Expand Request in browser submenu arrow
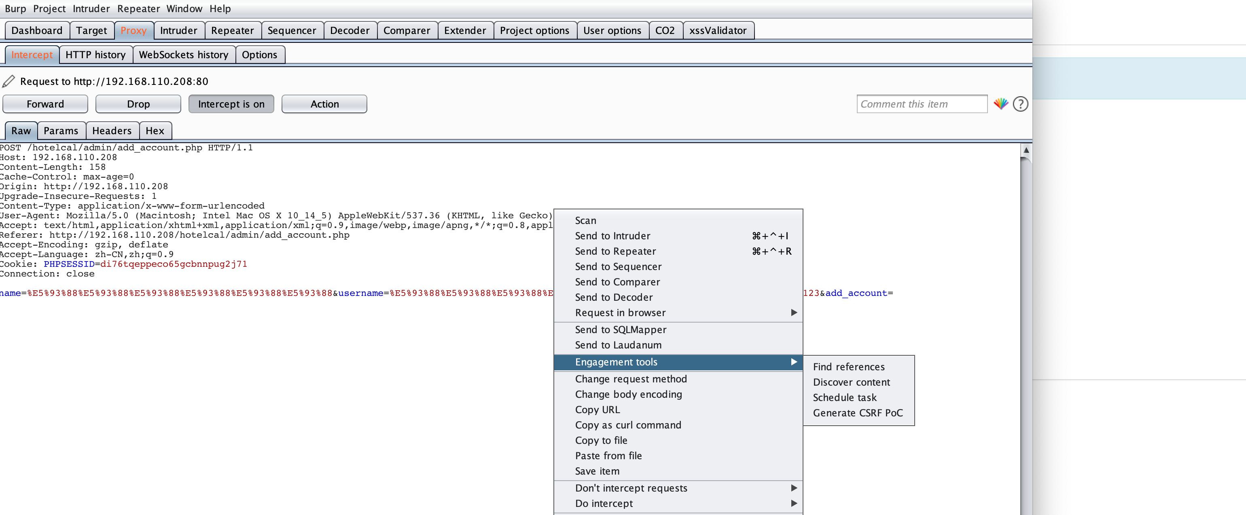 pos(794,312)
